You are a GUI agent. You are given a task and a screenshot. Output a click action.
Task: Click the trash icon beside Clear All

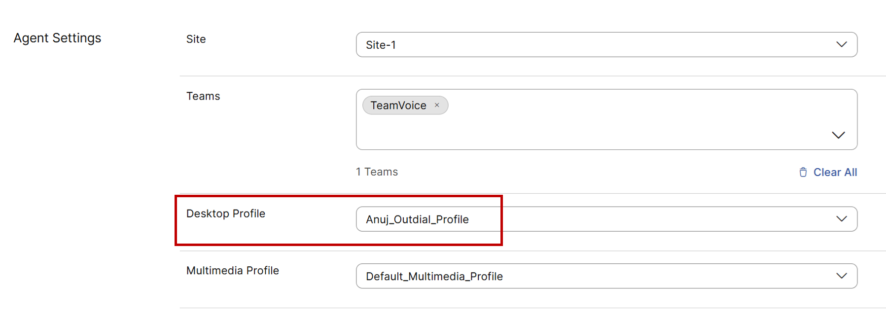coord(803,172)
